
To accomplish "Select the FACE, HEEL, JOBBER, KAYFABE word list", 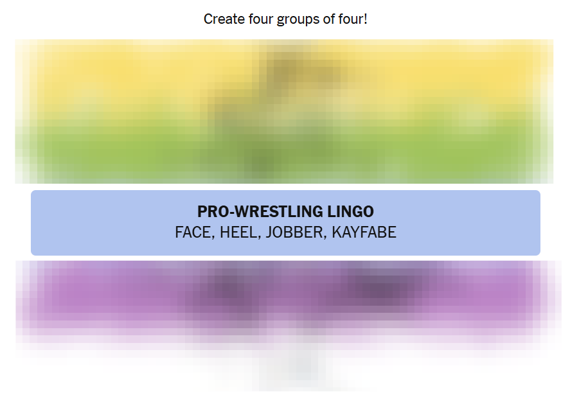I will point(285,233).
